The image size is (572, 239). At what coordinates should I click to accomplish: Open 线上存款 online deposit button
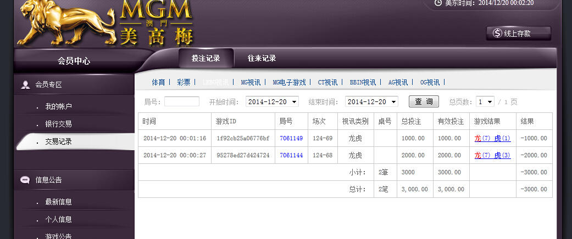[518, 33]
